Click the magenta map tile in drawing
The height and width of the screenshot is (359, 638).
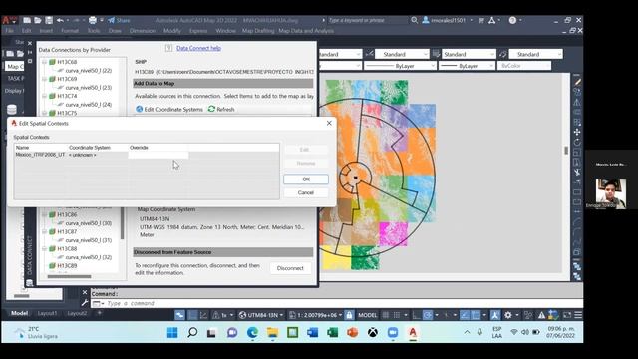[393, 234]
